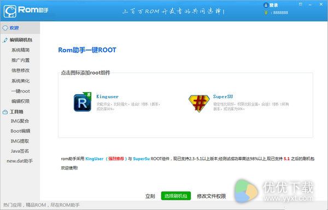This screenshot has height=210, width=328.
Task: Click 立刻 text beside green button
Action: 150,196
